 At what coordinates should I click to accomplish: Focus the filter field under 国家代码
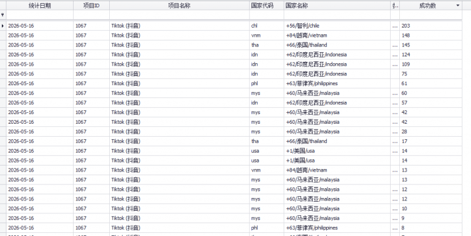pyautogui.click(x=266, y=15)
